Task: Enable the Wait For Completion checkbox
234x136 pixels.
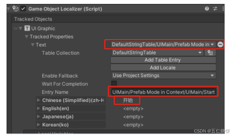Action: [114, 84]
